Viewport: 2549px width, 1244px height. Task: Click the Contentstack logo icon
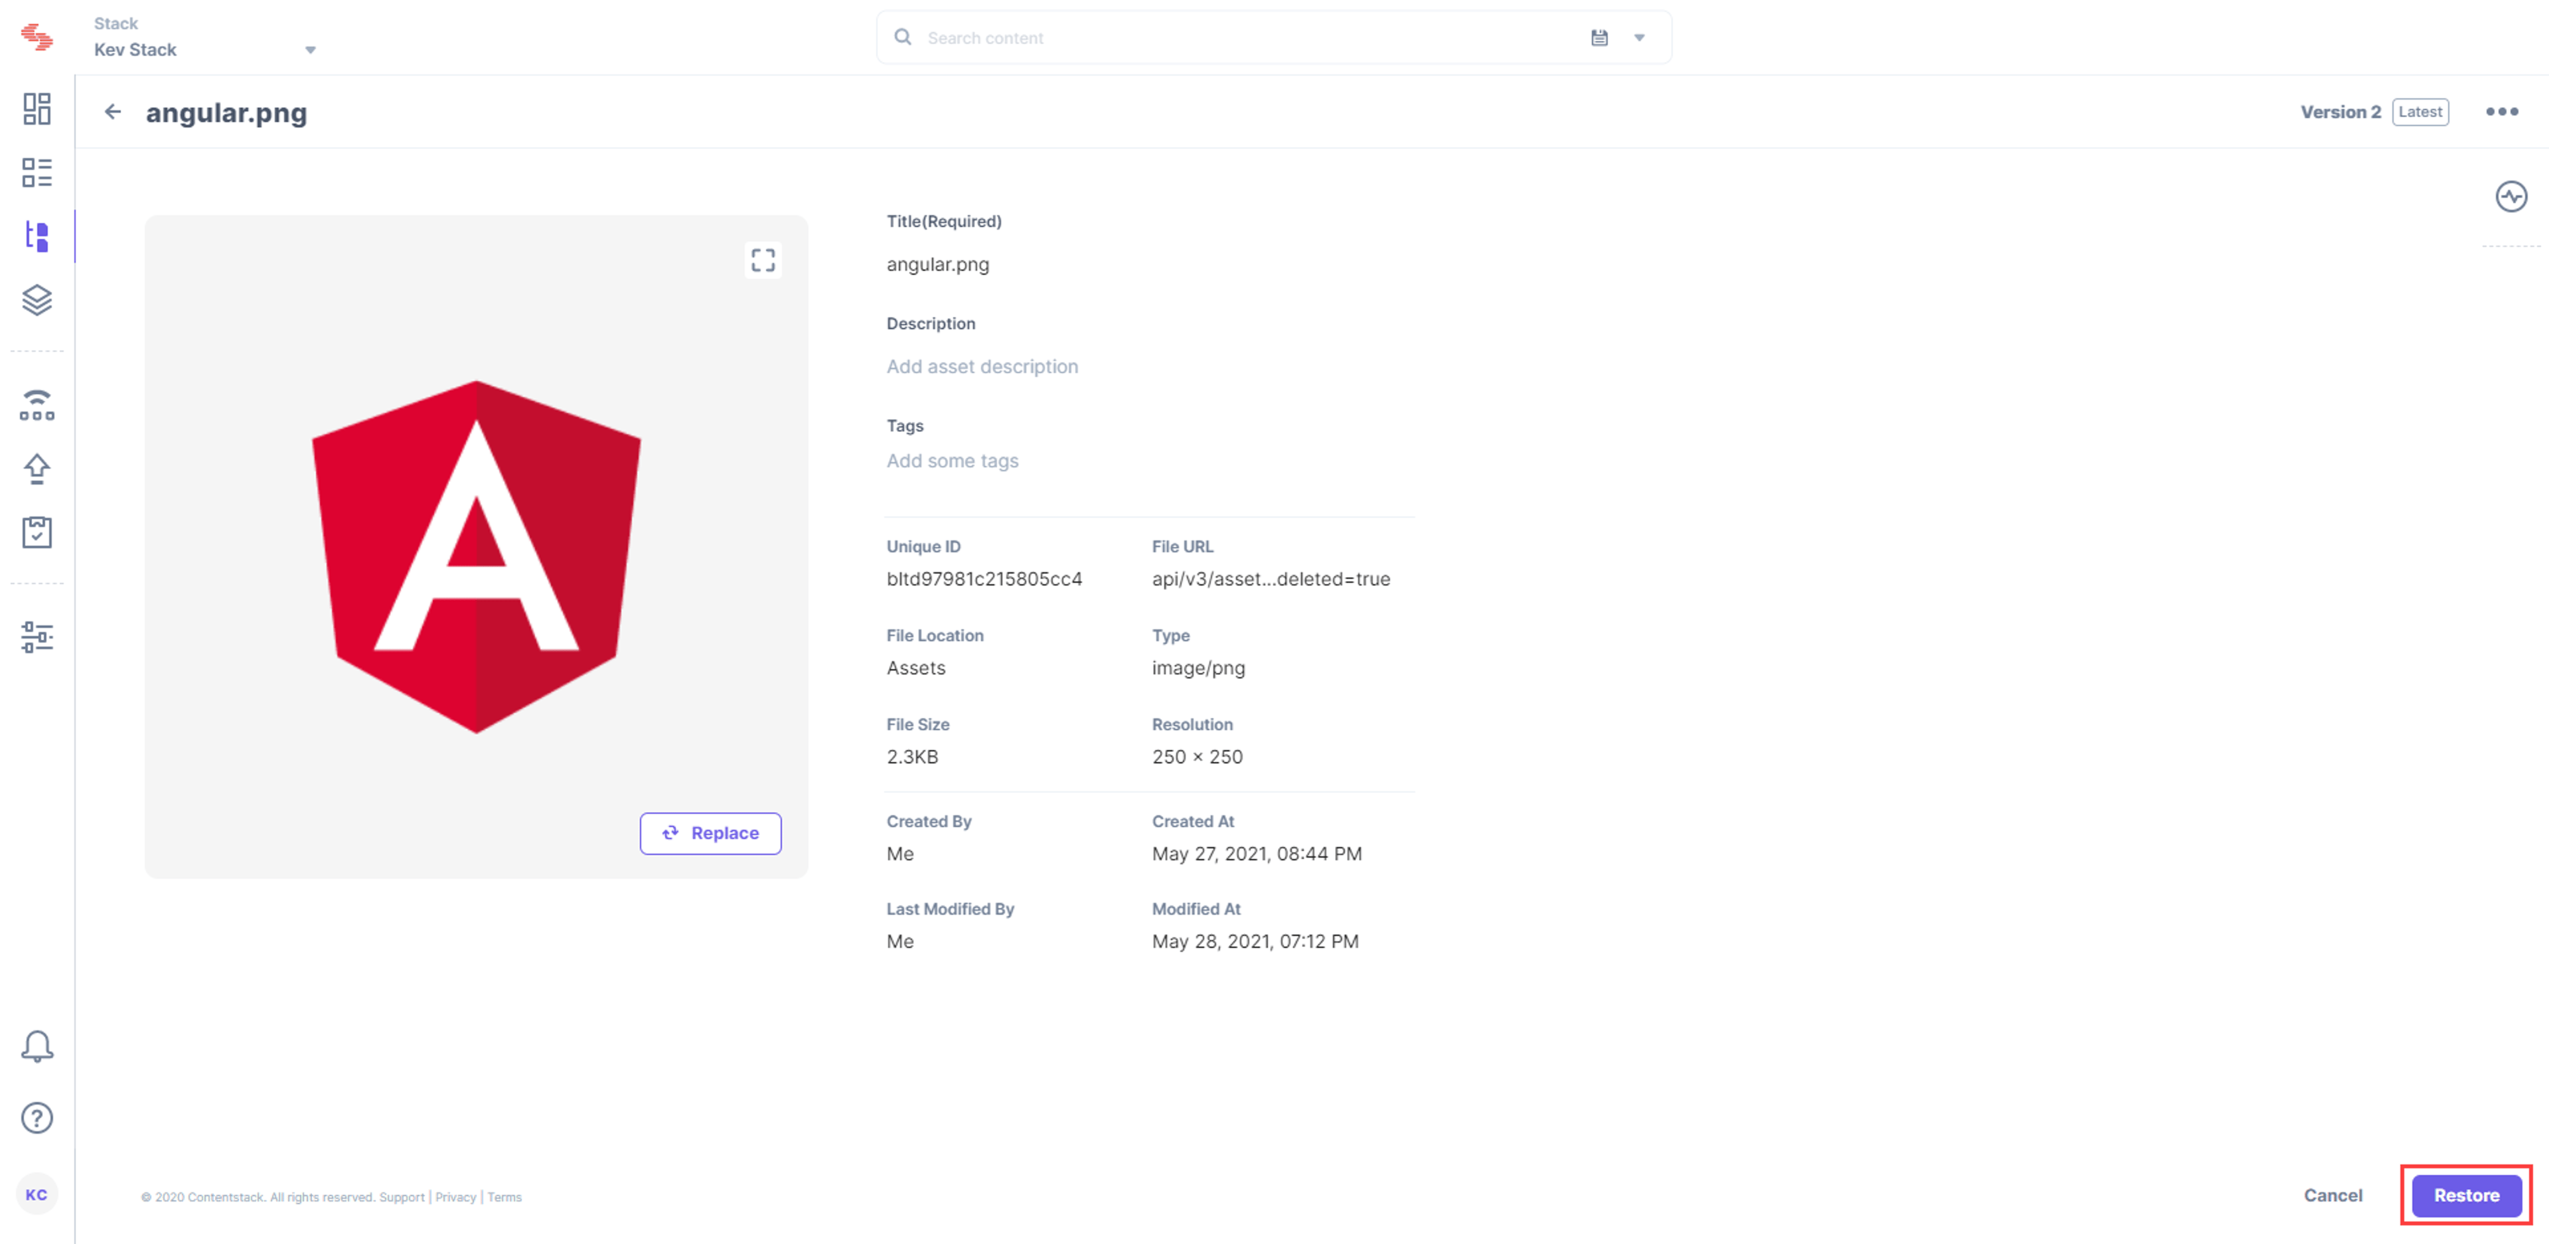(x=37, y=37)
